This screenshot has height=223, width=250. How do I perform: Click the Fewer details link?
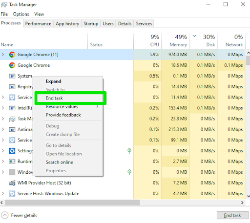point(24,215)
